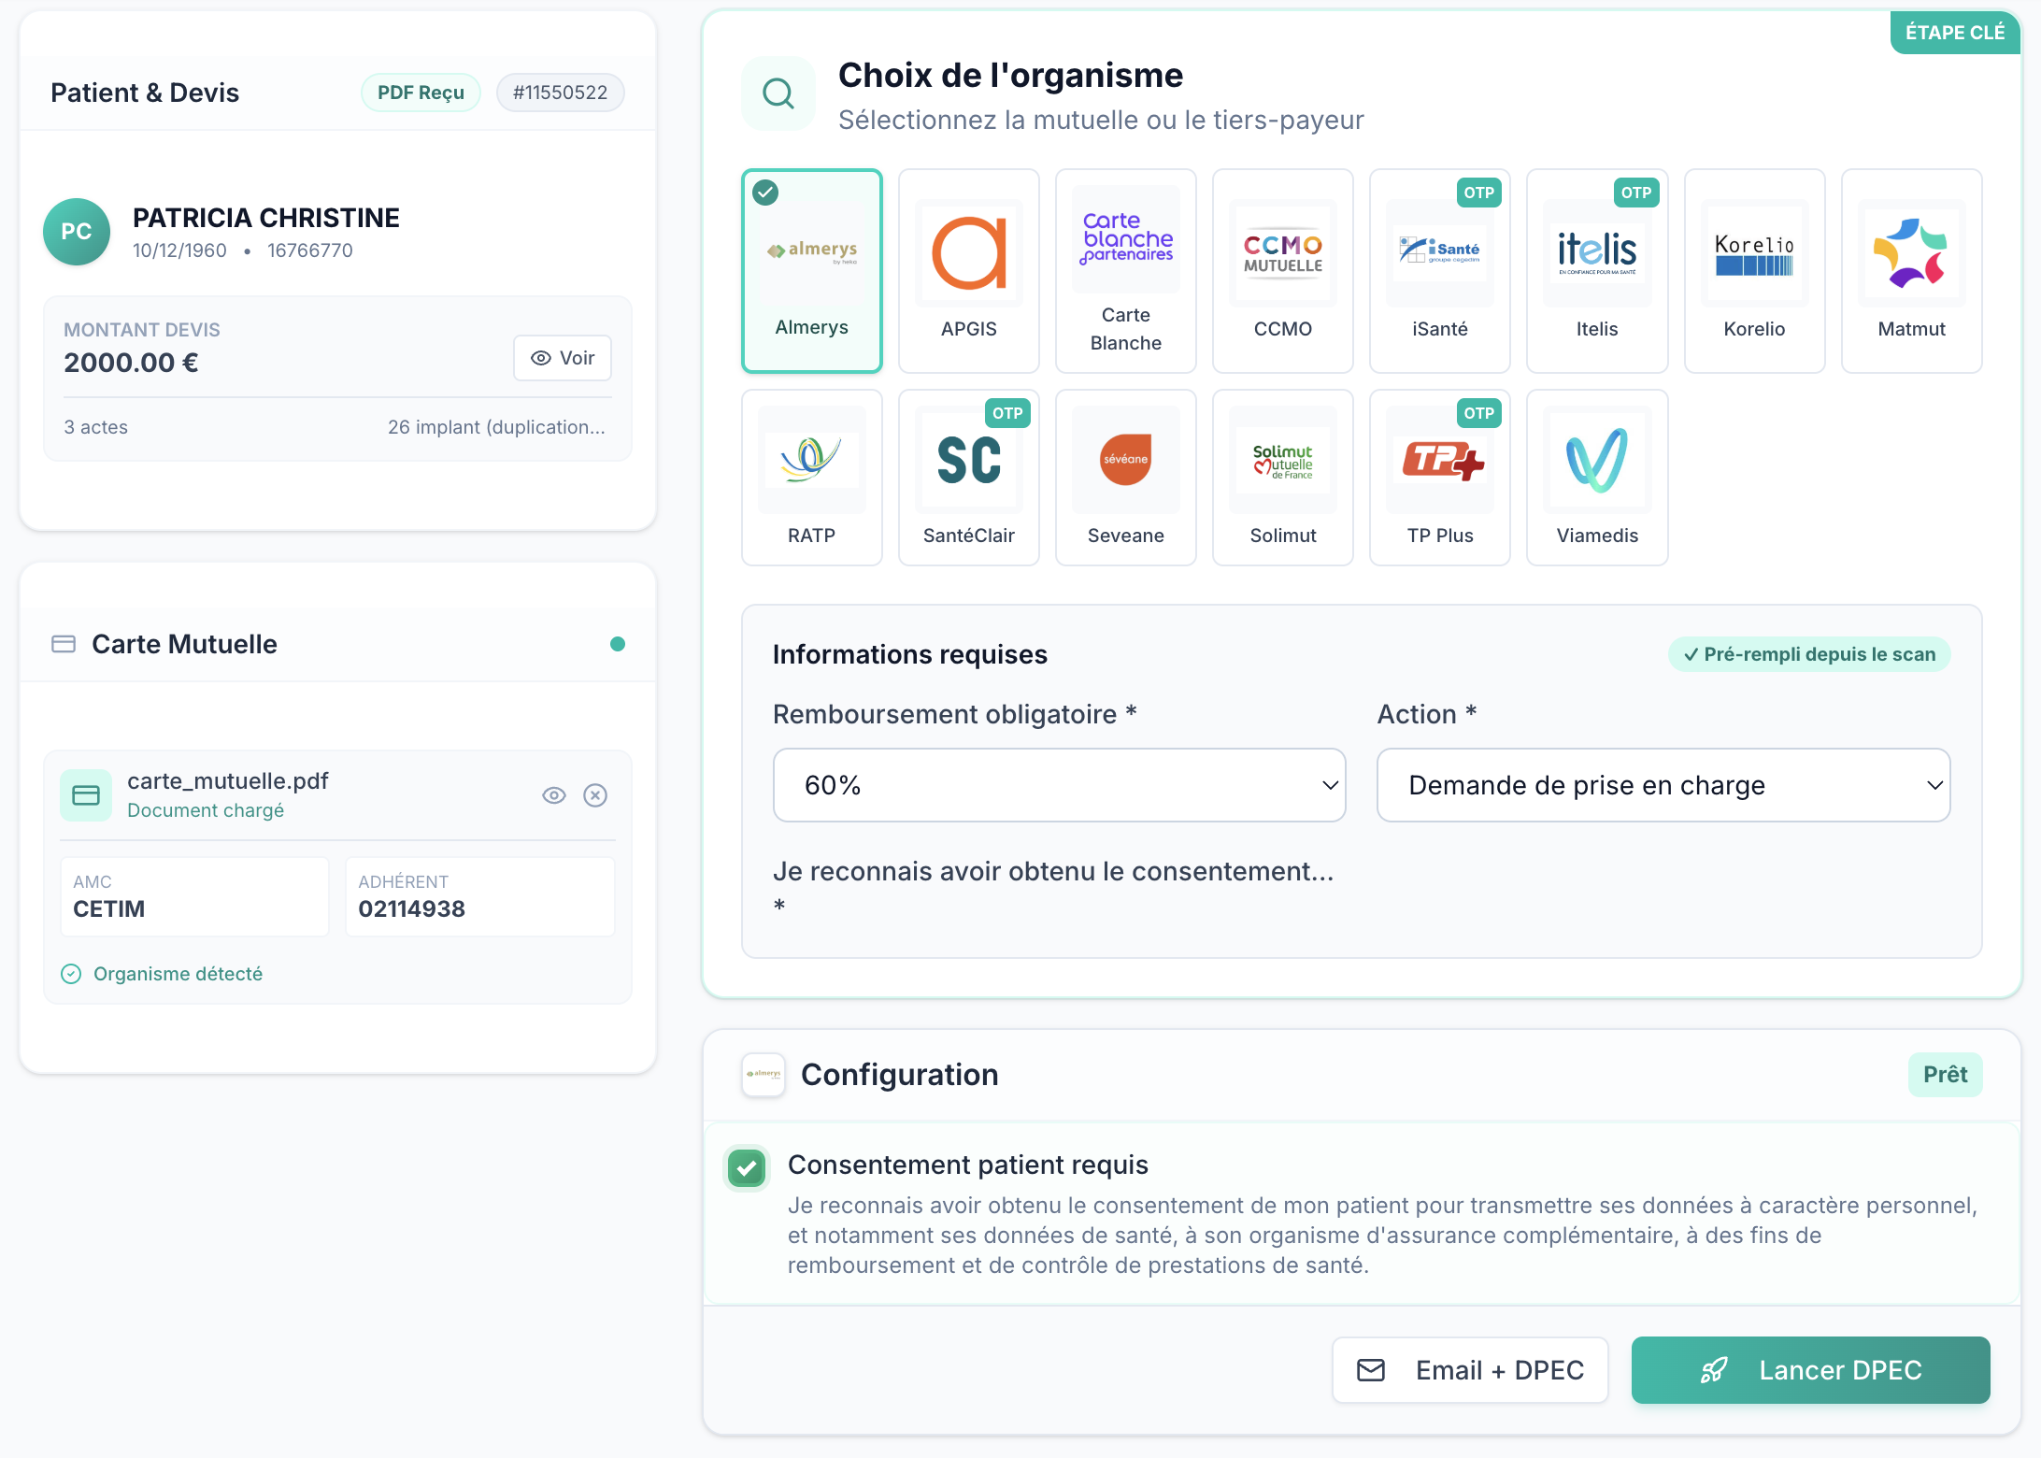Click the search magnifier icon
The height and width of the screenshot is (1458, 2041).
(x=778, y=93)
